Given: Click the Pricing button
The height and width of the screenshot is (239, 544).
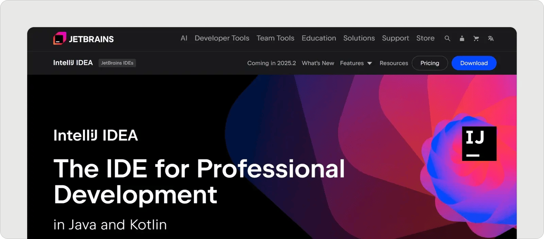Looking at the screenshot, I should tap(430, 63).
